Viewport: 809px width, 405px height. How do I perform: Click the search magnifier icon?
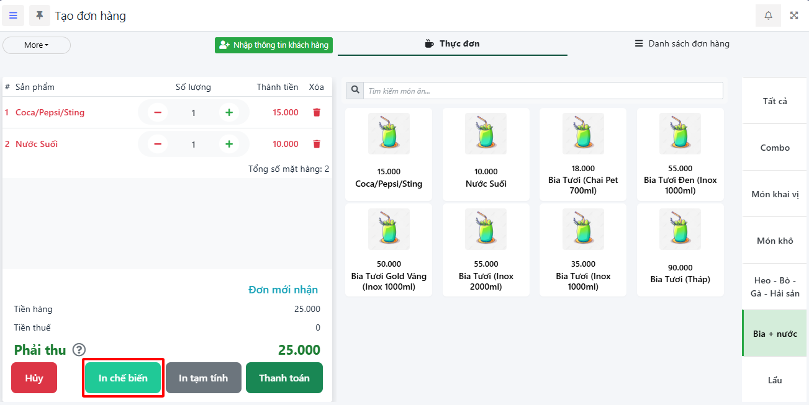355,91
